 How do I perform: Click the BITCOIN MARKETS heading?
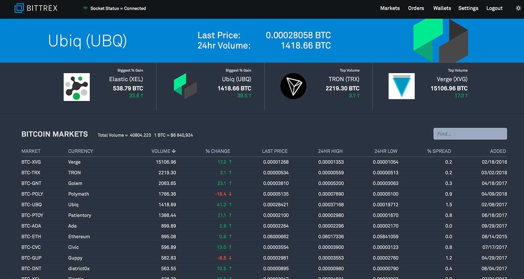(x=55, y=134)
